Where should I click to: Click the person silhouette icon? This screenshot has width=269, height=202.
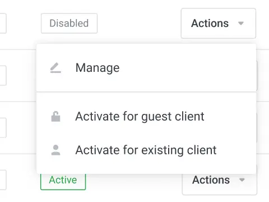point(55,150)
